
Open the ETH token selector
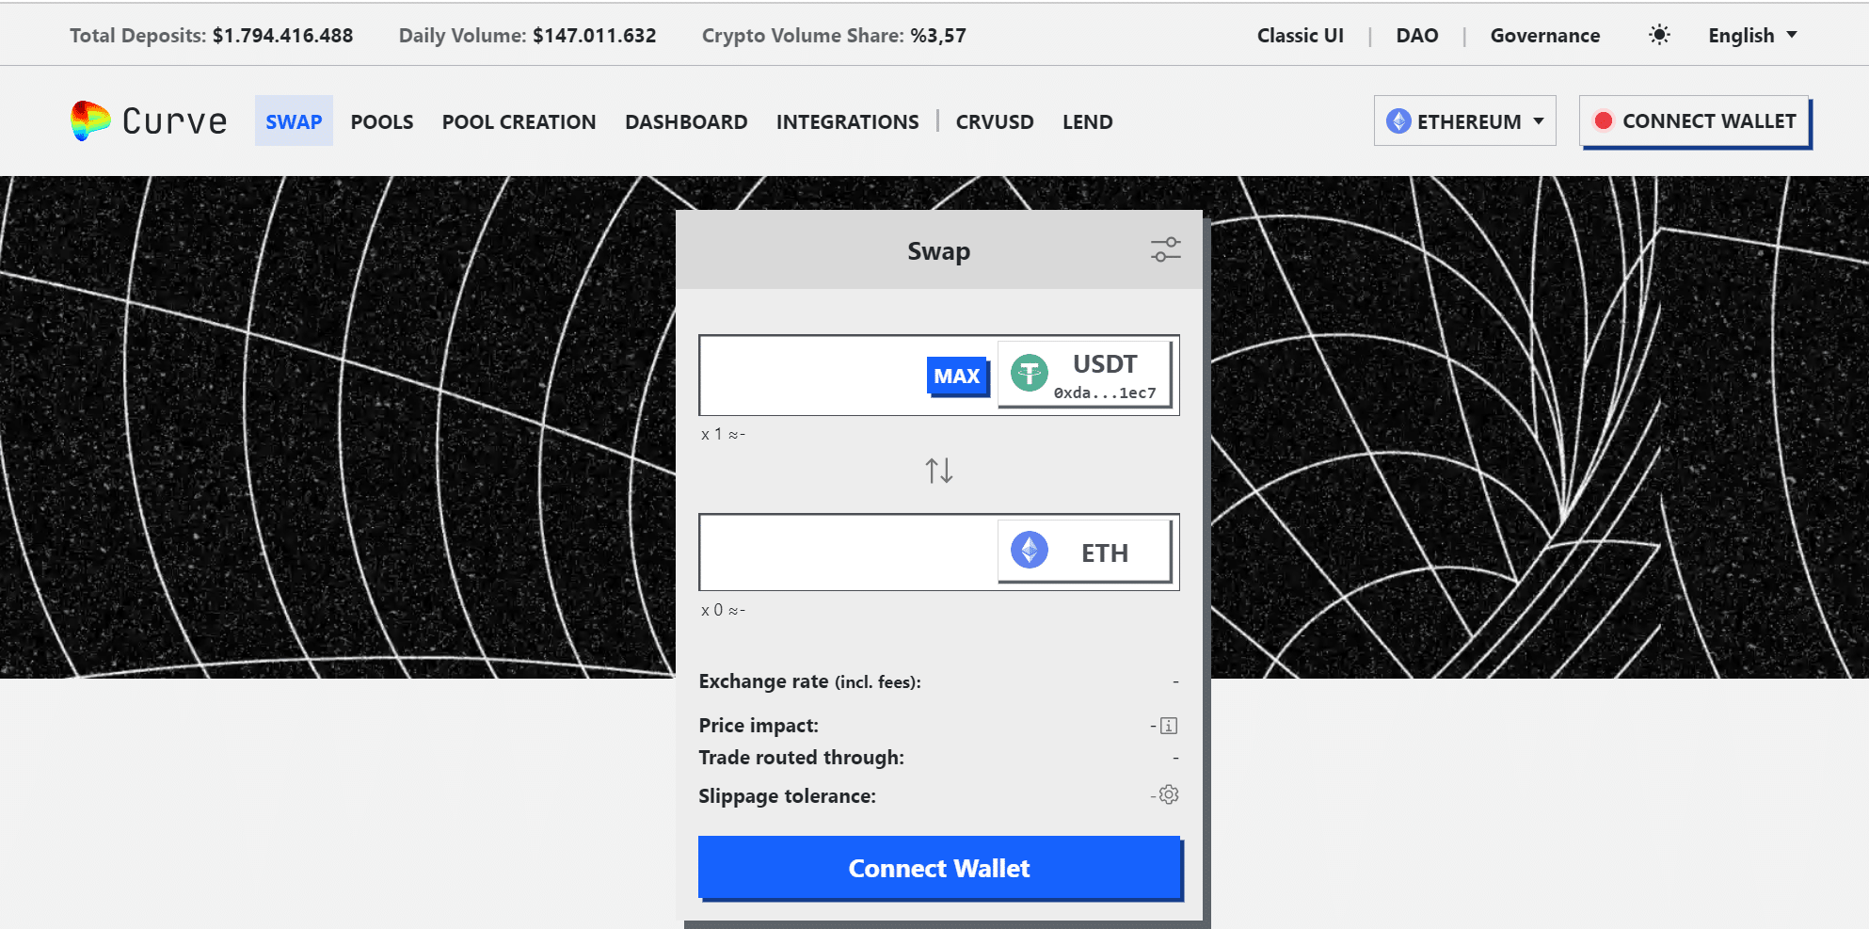pyautogui.click(x=1085, y=552)
